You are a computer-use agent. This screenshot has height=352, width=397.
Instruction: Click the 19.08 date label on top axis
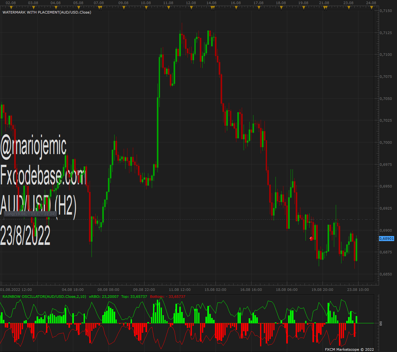click(303, 3)
